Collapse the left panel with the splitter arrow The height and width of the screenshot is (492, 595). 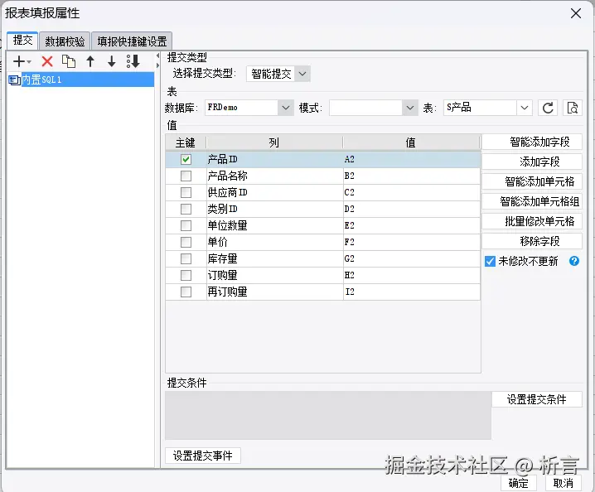157,55
